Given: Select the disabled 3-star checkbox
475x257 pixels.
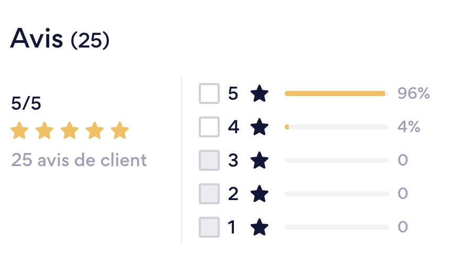Looking at the screenshot, I should click(209, 160).
